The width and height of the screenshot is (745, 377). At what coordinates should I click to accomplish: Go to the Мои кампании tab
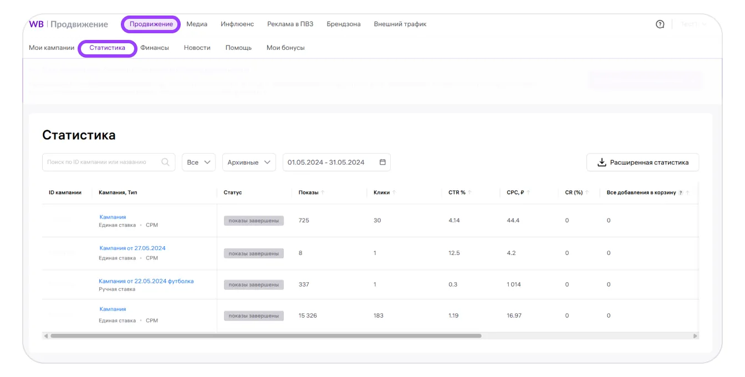(52, 48)
